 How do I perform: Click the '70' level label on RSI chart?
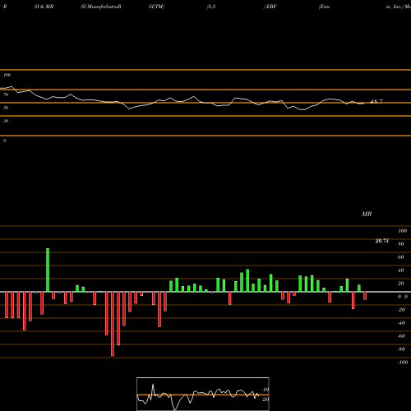tap(6, 95)
